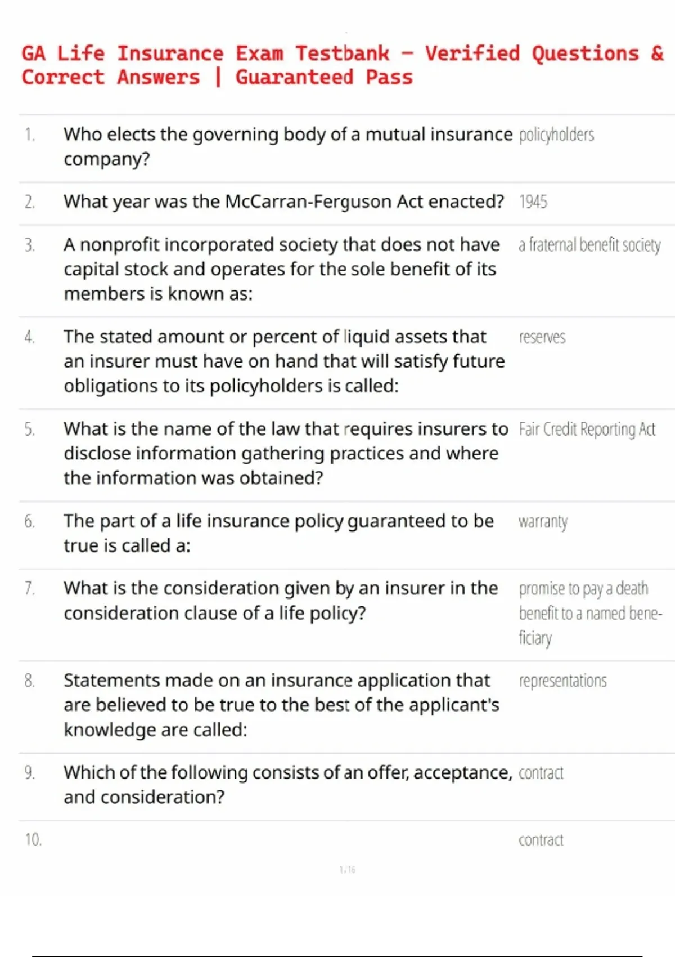Viewport: 675px width, 957px height.
Task: Click the 'warranty' answer text
Action: [543, 522]
